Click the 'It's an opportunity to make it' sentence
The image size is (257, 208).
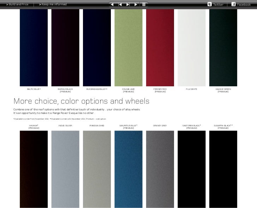54,113
